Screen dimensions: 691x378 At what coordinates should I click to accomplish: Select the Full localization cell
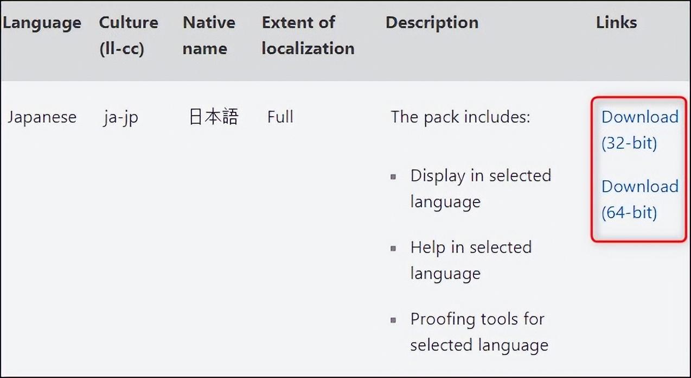[280, 117]
